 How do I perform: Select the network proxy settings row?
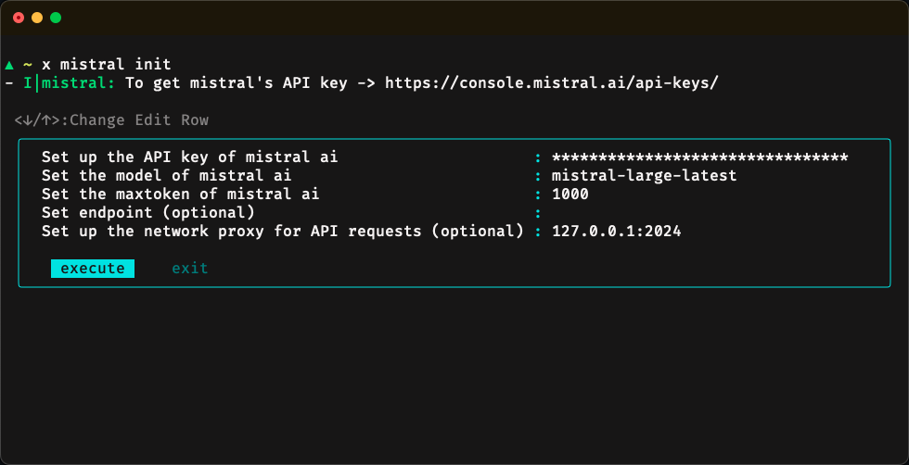click(x=282, y=232)
